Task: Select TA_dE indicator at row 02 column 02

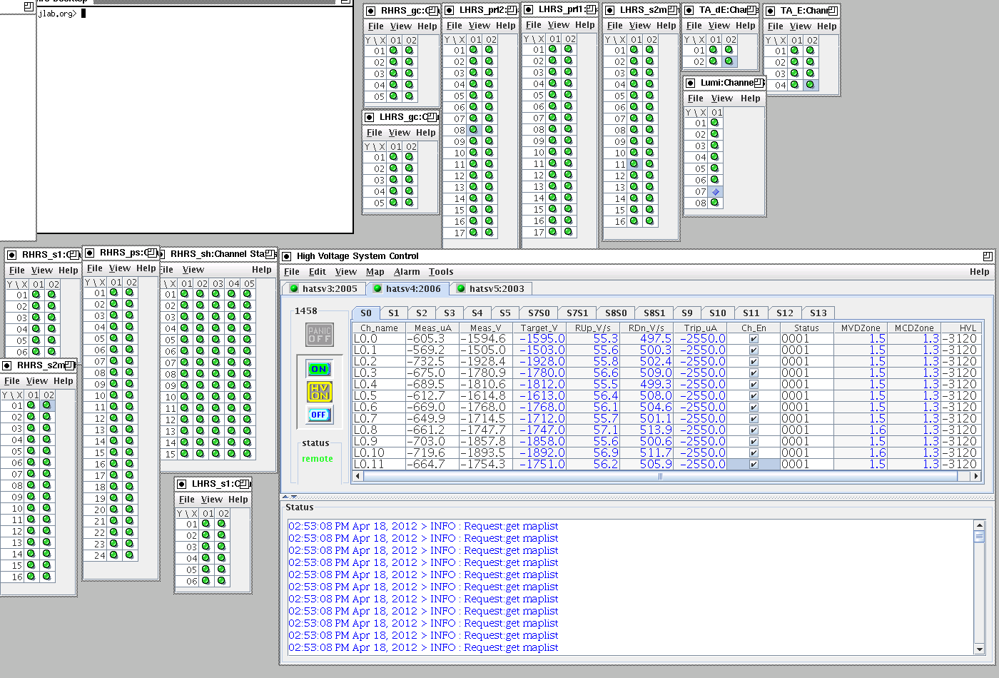Action: click(x=729, y=61)
